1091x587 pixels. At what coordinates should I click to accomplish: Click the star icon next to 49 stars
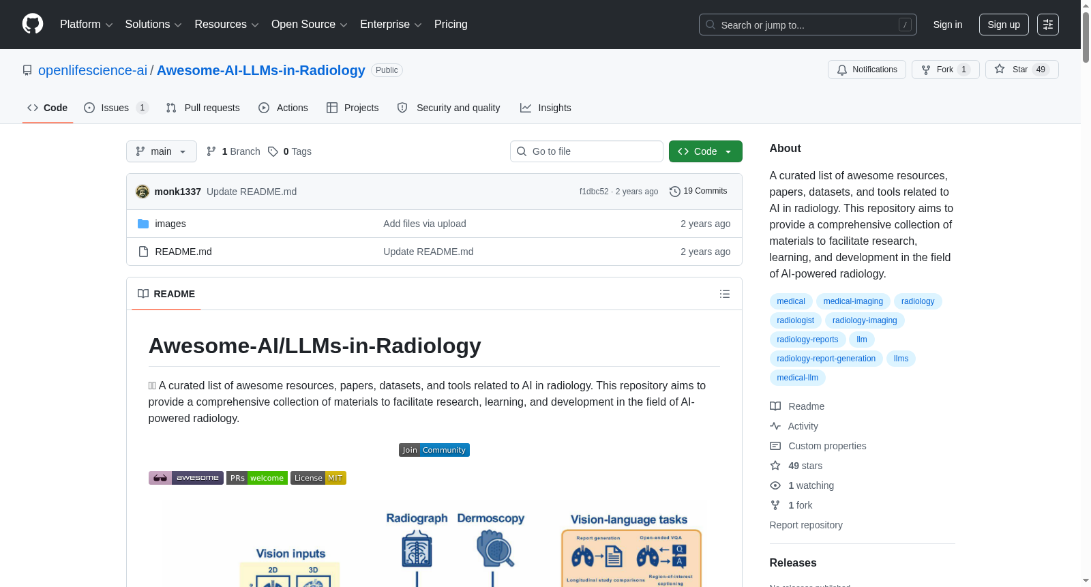tap(775, 466)
